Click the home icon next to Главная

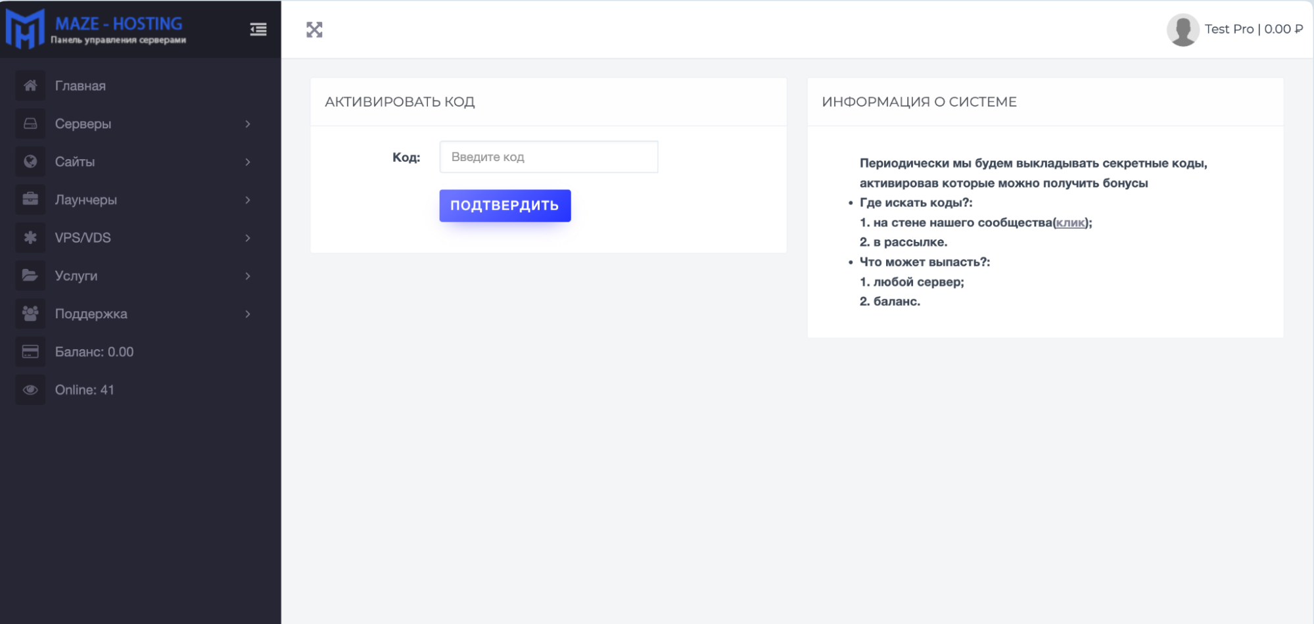[30, 85]
